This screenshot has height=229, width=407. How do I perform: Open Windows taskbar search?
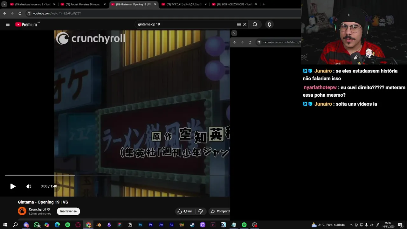coord(15,225)
